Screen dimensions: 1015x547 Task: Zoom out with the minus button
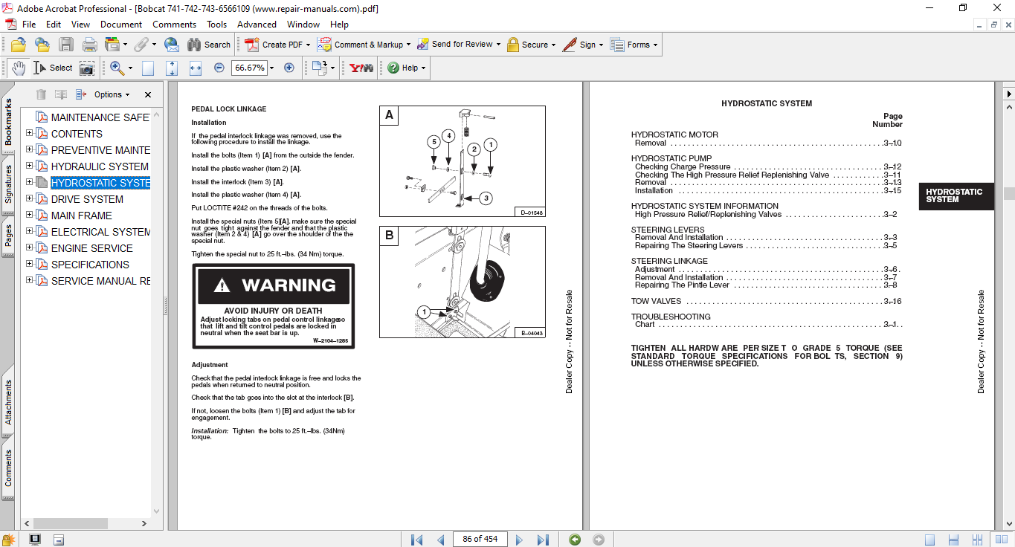(x=219, y=68)
